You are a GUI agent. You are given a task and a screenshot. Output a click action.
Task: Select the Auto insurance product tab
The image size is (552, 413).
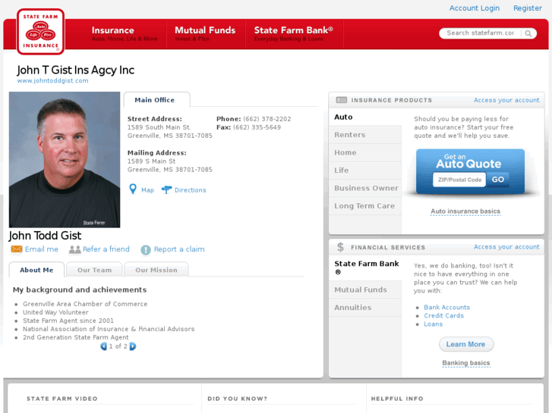coord(365,117)
